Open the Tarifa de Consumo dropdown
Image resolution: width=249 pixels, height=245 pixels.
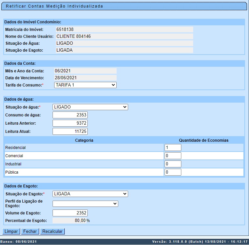(84, 85)
